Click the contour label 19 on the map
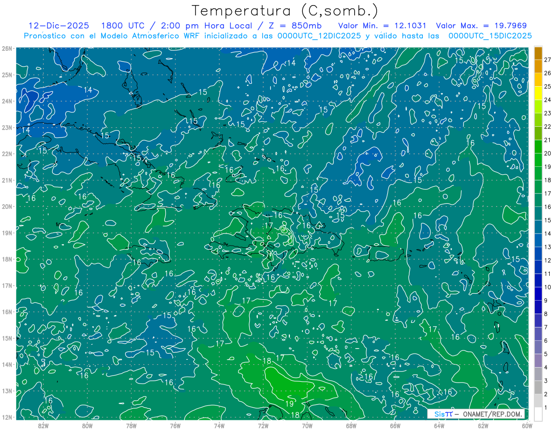The width and height of the screenshot is (560, 432). pos(289,404)
